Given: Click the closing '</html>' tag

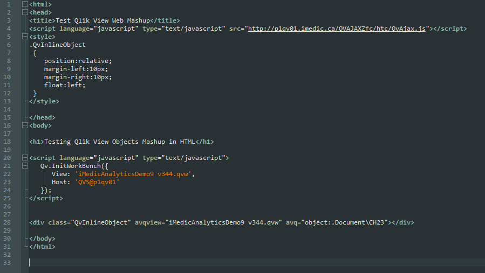Looking at the screenshot, I should click(x=43, y=247).
